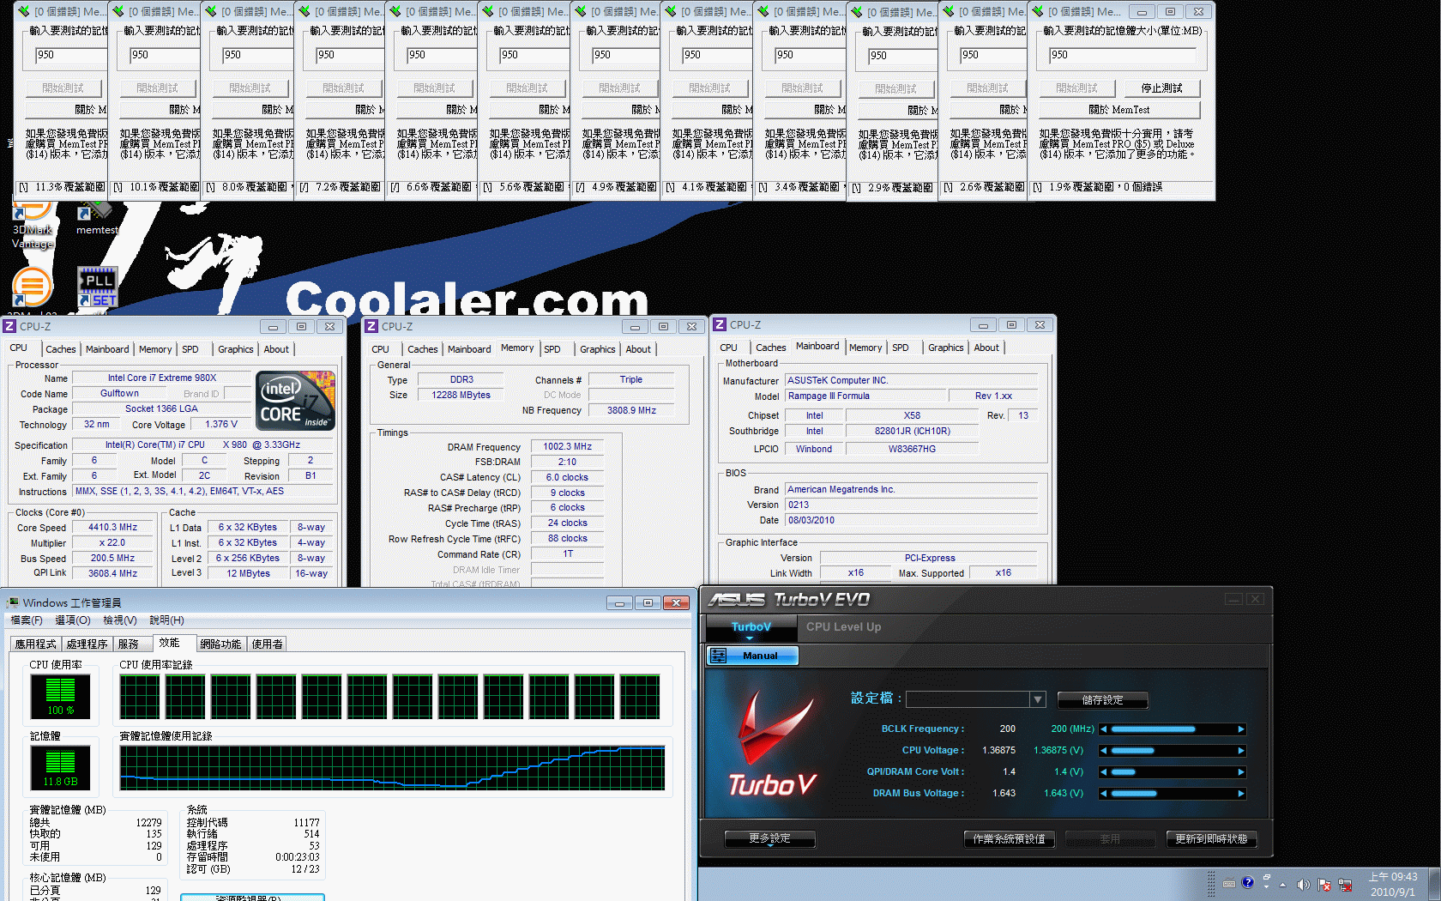Click the Show Desktop strip on taskbar

click(x=1434, y=885)
